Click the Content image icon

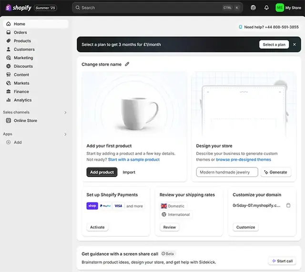point(9,75)
